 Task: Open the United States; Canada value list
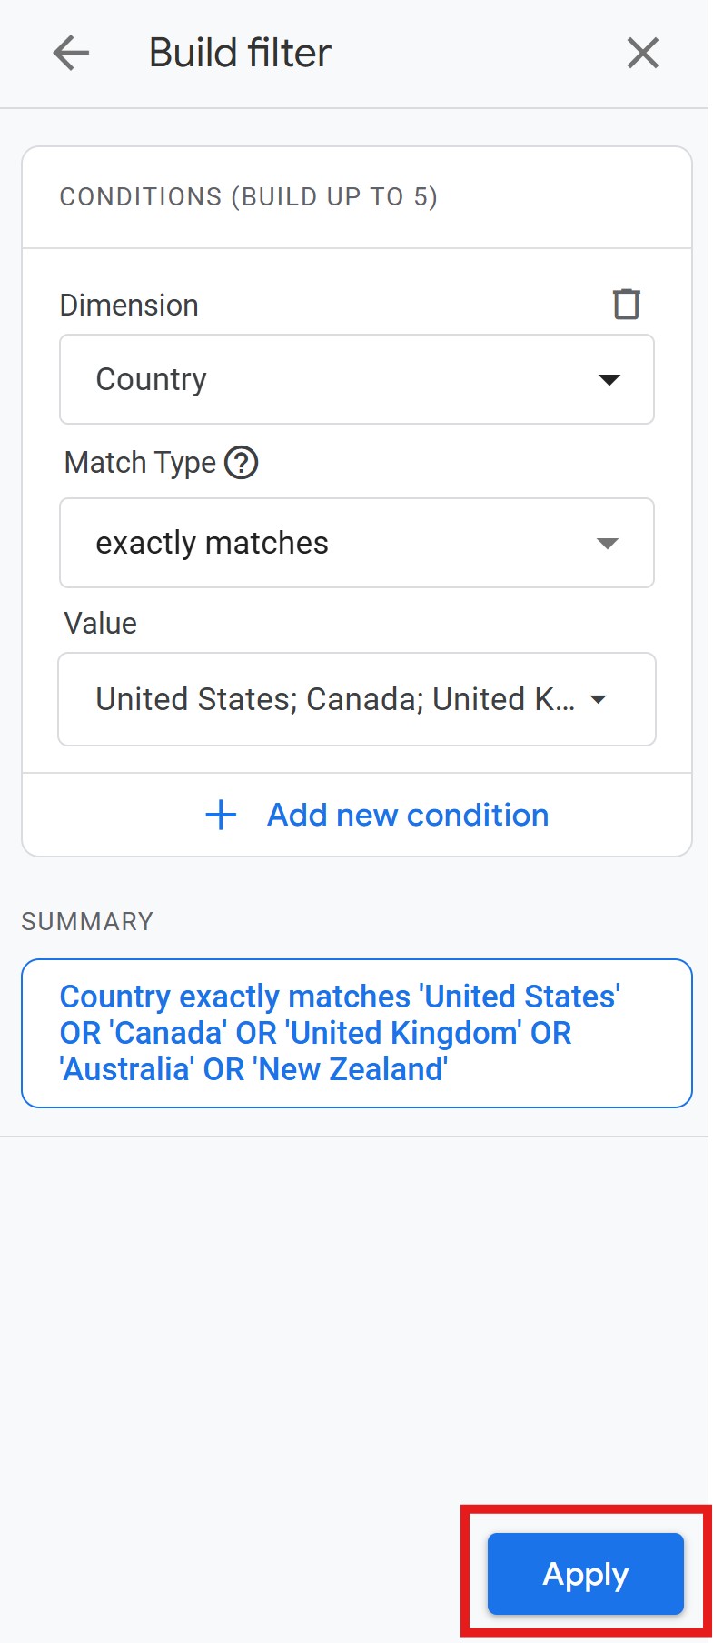tap(334, 699)
